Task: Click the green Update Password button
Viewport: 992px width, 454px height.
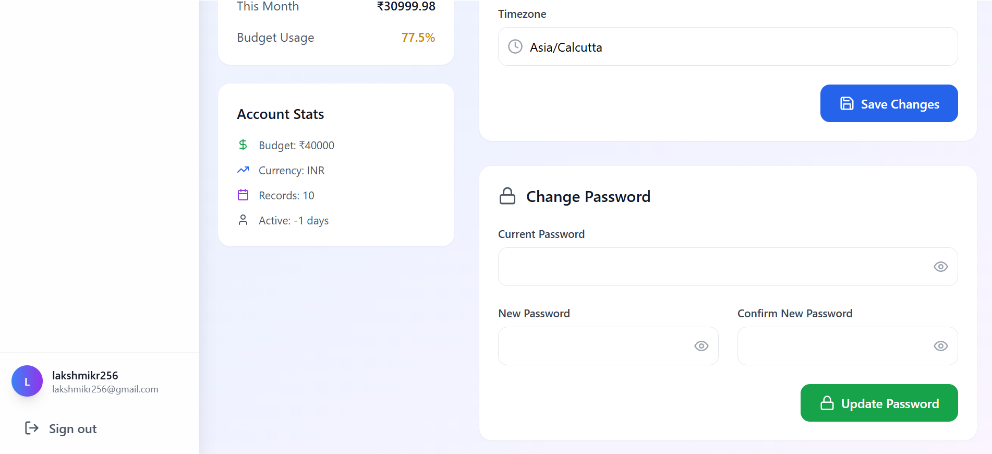Action: [x=879, y=403]
